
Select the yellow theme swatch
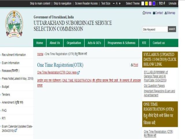[147, 3]
